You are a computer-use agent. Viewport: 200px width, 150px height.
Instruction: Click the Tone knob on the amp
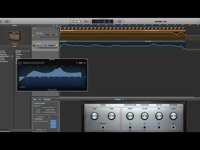point(112,116)
